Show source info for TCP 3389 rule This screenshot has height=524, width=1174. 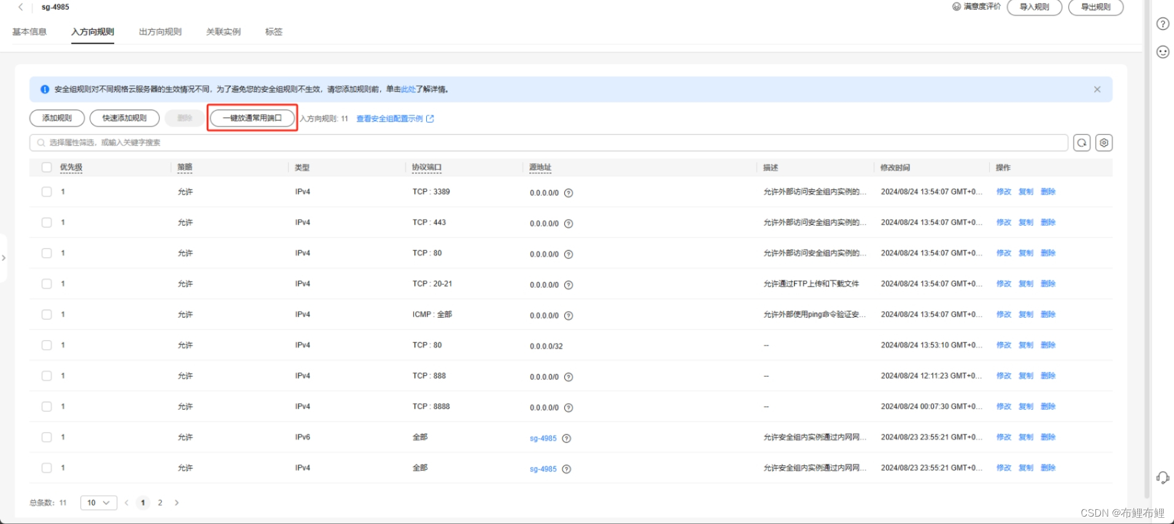point(569,193)
